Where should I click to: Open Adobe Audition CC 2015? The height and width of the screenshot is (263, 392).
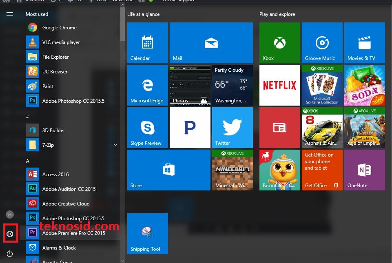pos(73,189)
